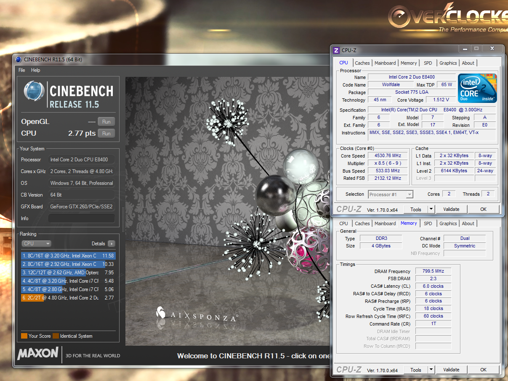The image size is (508, 381).
Task: Click the CPU-Z title bar icon
Action: [336, 50]
